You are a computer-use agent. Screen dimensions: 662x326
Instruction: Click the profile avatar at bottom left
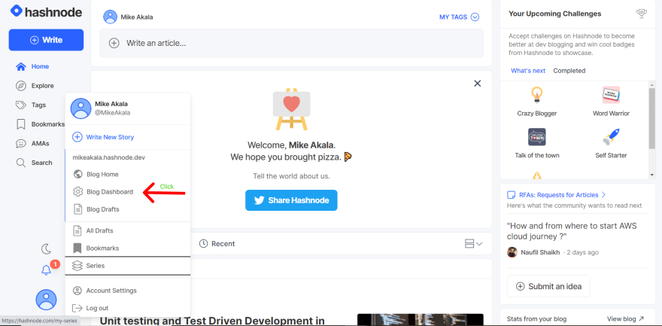(x=46, y=300)
